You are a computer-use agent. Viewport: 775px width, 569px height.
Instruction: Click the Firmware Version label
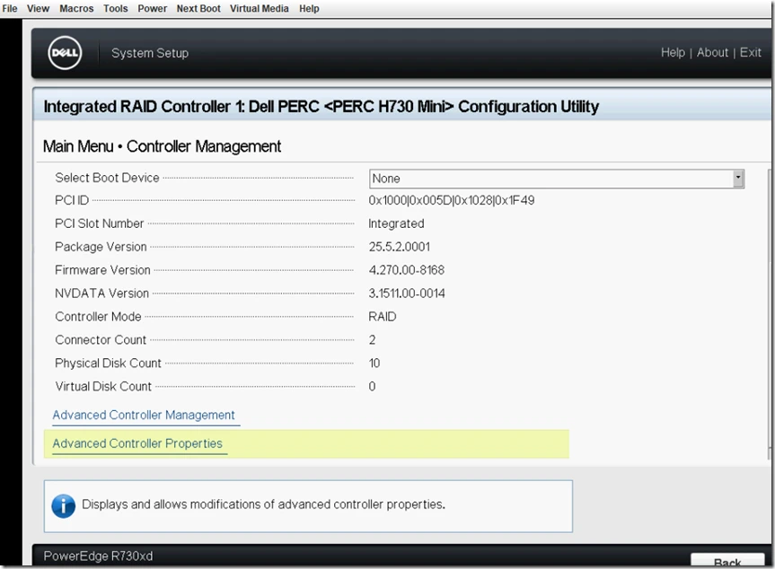[102, 269]
